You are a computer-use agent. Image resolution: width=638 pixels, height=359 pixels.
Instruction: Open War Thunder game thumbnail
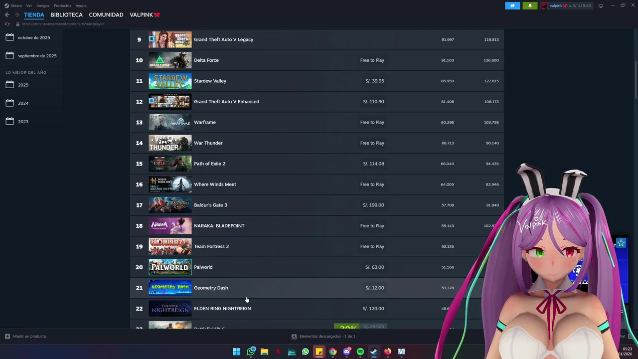[x=170, y=143]
